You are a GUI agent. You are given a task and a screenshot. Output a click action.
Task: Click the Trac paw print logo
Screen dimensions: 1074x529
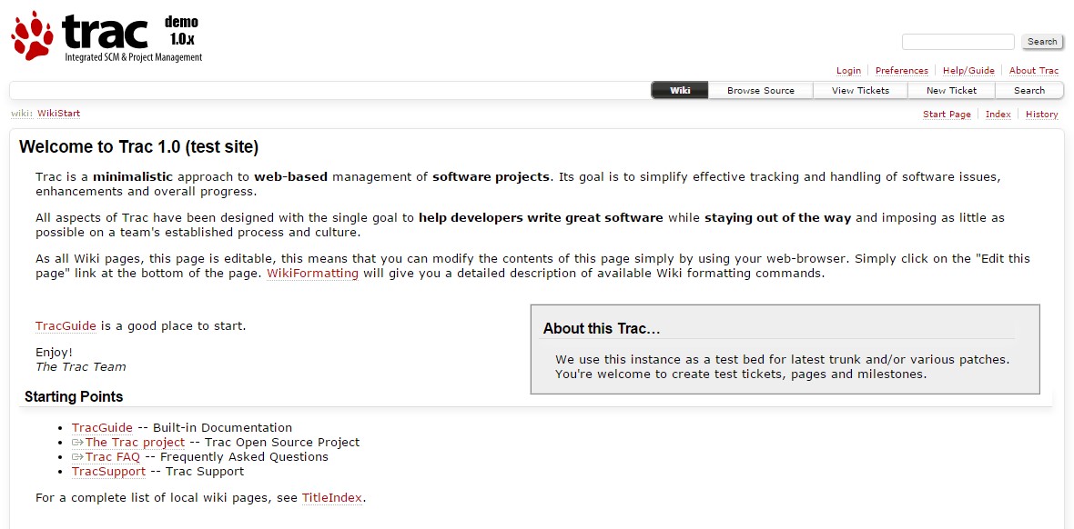(32, 35)
